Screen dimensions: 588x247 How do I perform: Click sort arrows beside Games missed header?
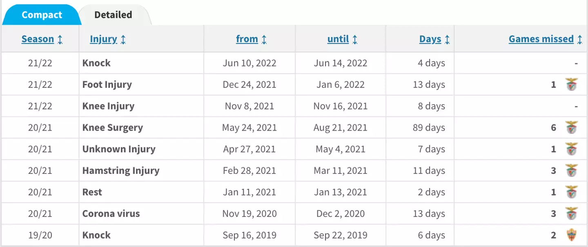(x=580, y=39)
